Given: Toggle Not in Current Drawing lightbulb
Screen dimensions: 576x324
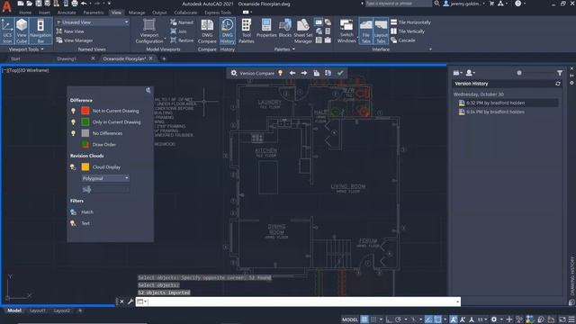Looking at the screenshot, I should (73, 111).
